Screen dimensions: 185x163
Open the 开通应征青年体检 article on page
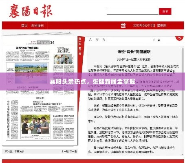[47, 104]
